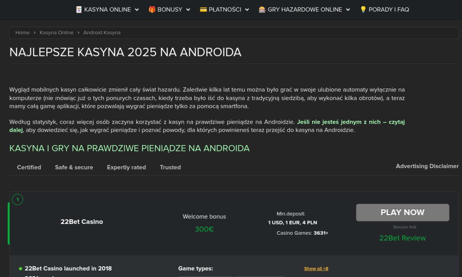The width and height of the screenshot is (462, 277).
Task: Click the Safe & secure label
Action: 74,167
